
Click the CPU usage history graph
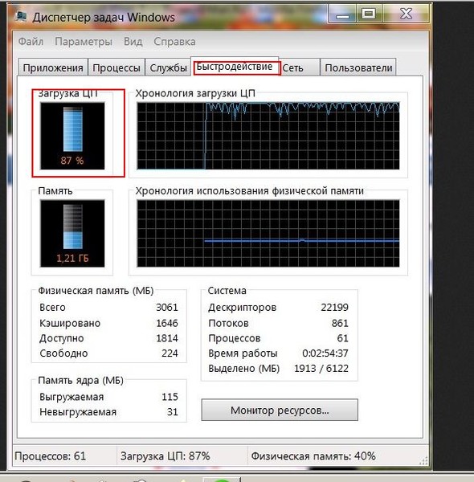(268, 136)
